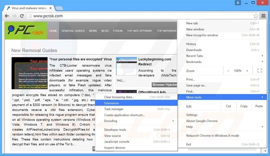Image resolution: width=270 pixels, height=156 pixels.
Task: Open FORUM nav link
Action: coord(118,31)
